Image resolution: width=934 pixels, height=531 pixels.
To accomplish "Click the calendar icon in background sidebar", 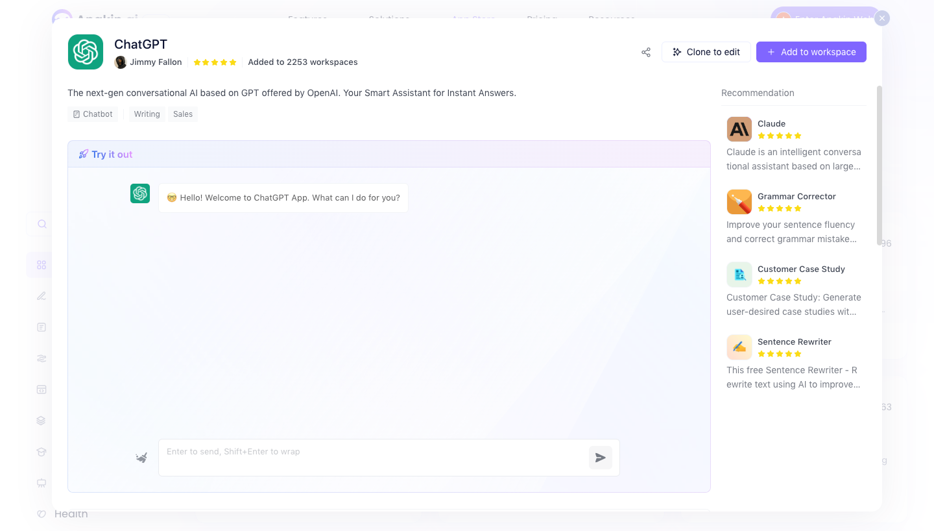I will pyautogui.click(x=42, y=389).
